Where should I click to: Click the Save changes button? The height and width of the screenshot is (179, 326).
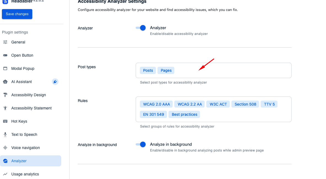[17, 14]
